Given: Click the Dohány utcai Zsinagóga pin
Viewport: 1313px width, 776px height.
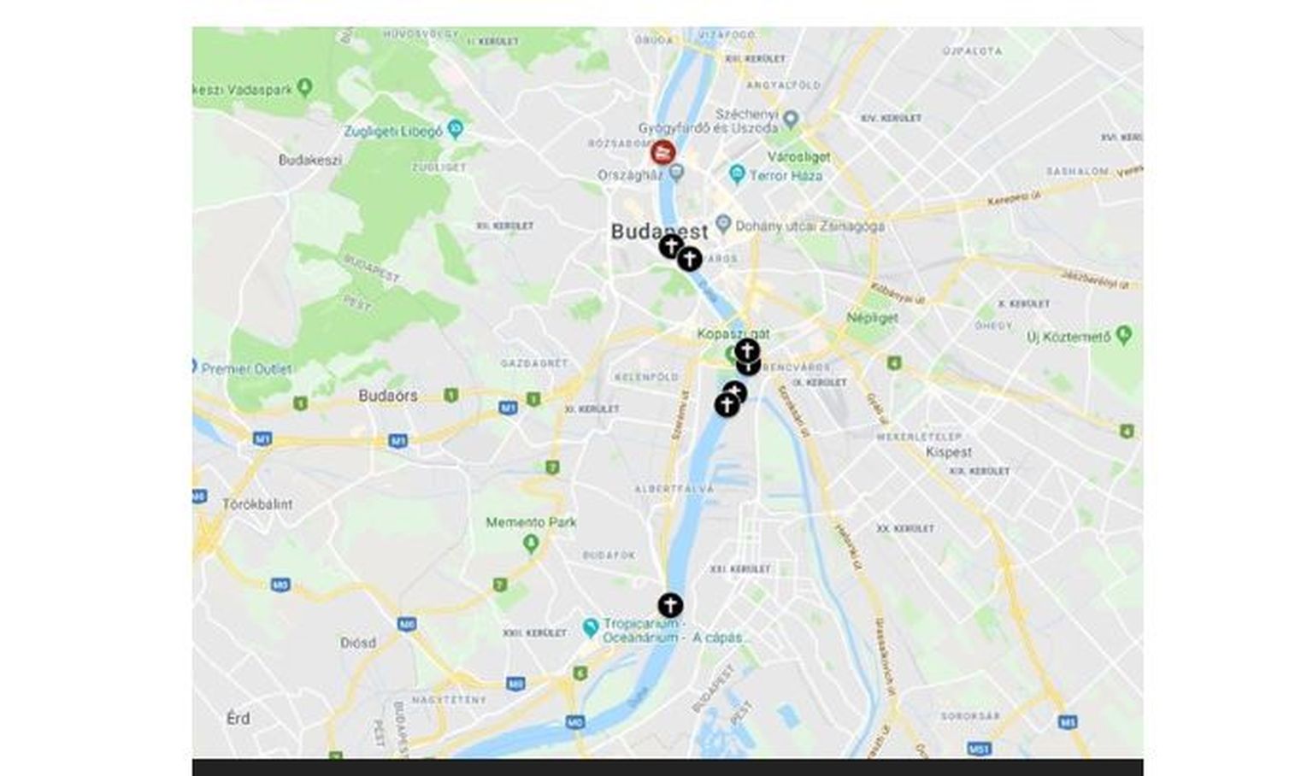Looking at the screenshot, I should [x=723, y=225].
